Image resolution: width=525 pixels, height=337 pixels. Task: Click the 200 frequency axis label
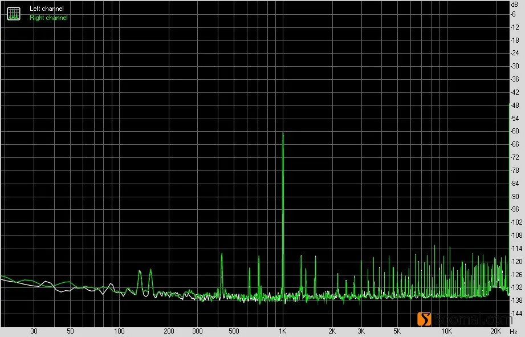169,331
